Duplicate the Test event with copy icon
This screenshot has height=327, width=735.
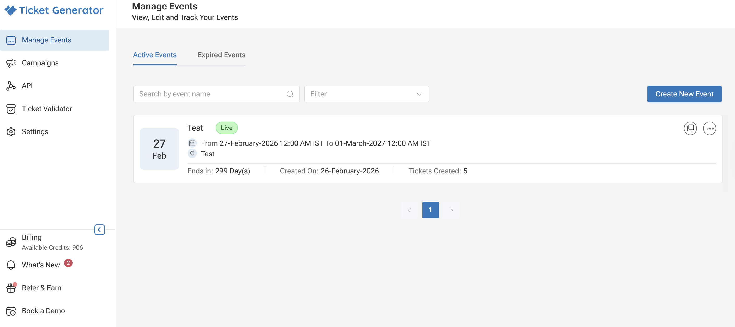690,128
